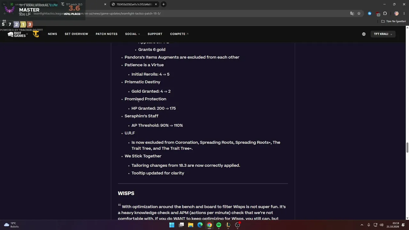
Task: Open the Windows Start menu
Action: click(172, 225)
